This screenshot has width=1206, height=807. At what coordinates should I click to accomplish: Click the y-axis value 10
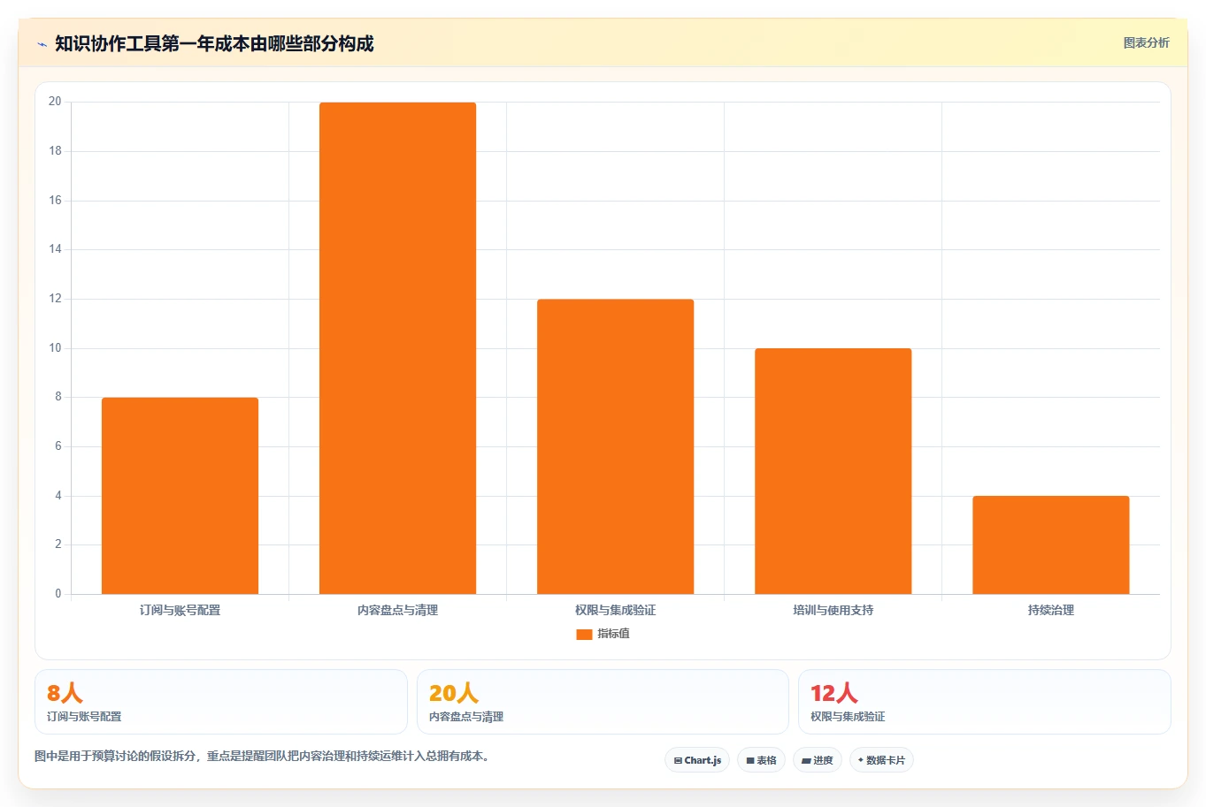[x=55, y=348]
